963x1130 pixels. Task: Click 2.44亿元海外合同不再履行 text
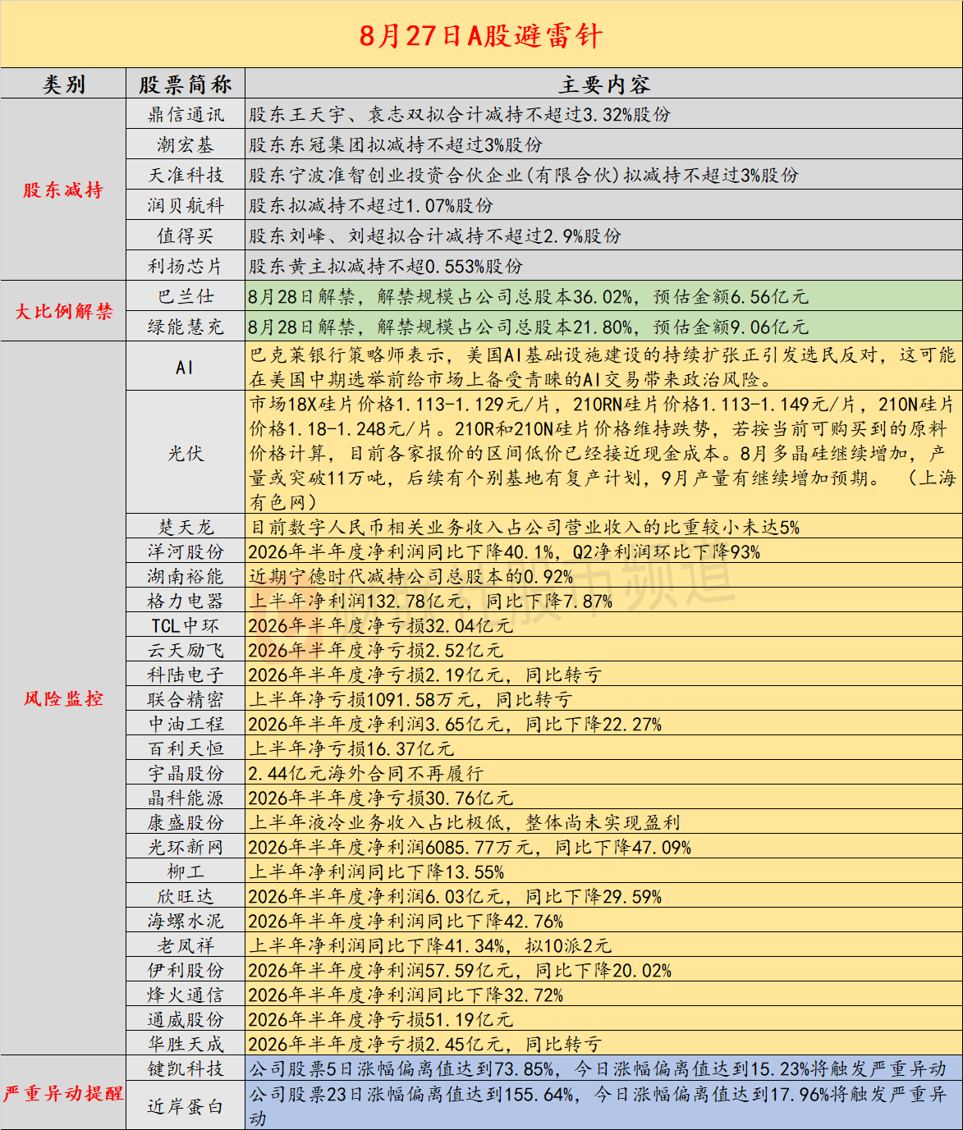tap(366, 773)
